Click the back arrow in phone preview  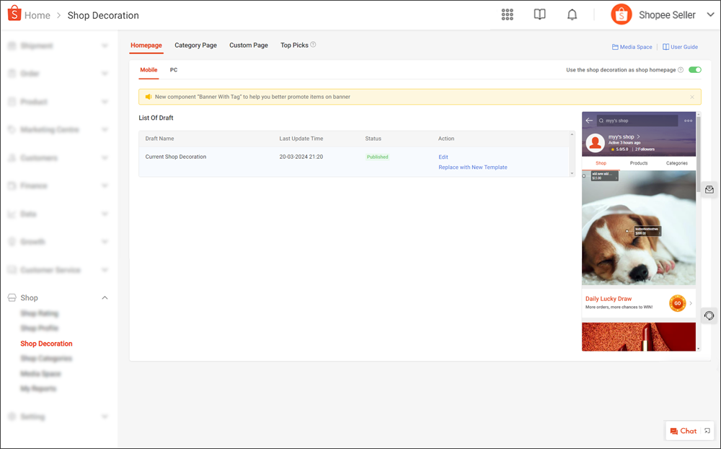[589, 121]
